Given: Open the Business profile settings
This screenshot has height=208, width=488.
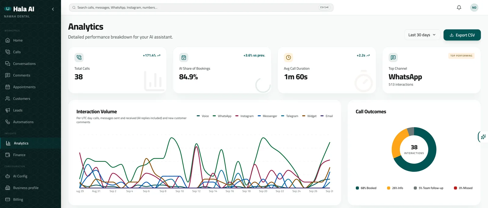Looking at the screenshot, I should [30, 188].
